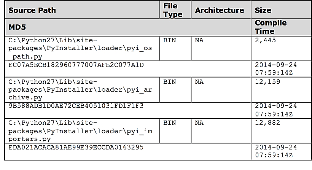The width and height of the screenshot is (312, 170).
Task: Click the File Type column header
Action: (x=172, y=10)
